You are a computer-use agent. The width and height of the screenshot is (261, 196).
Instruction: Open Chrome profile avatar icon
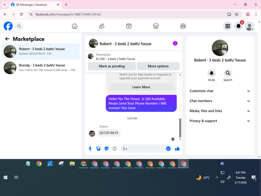[x=248, y=14]
